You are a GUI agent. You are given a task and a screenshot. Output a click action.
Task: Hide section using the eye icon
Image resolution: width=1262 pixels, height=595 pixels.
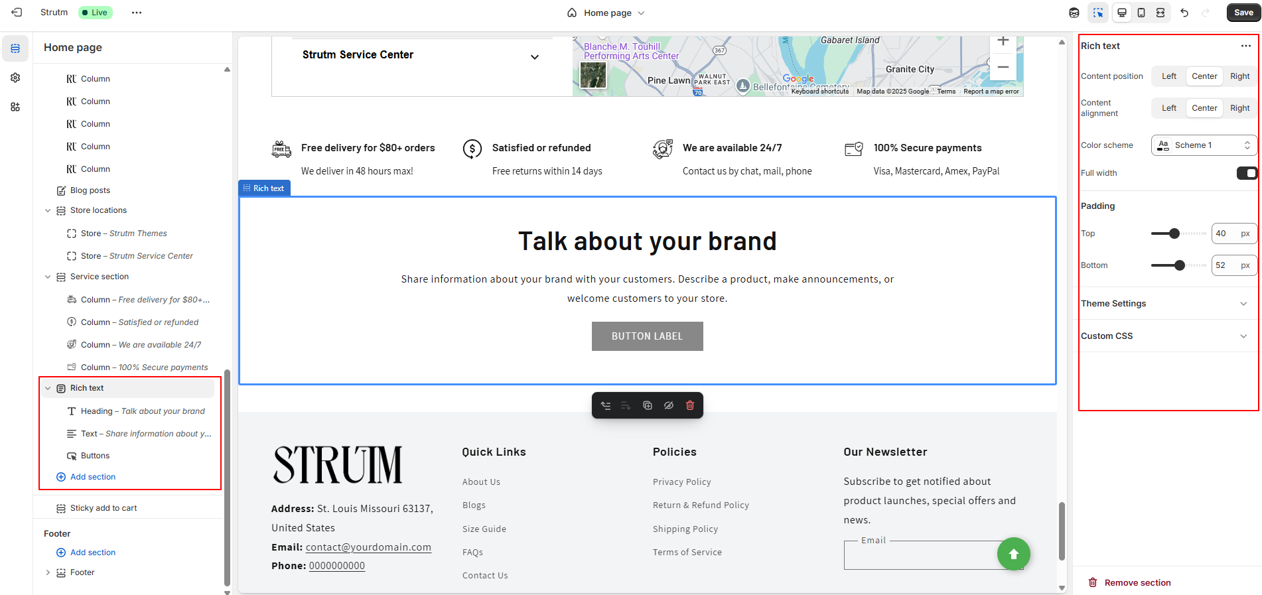(669, 405)
